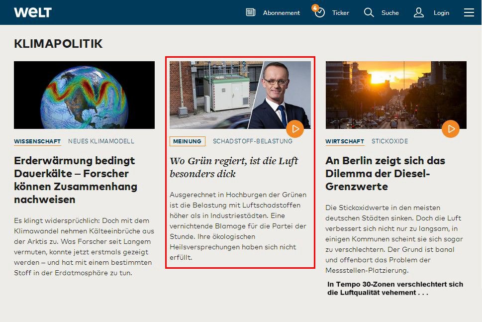
Task: Open the Ticker menu item
Action: click(341, 12)
